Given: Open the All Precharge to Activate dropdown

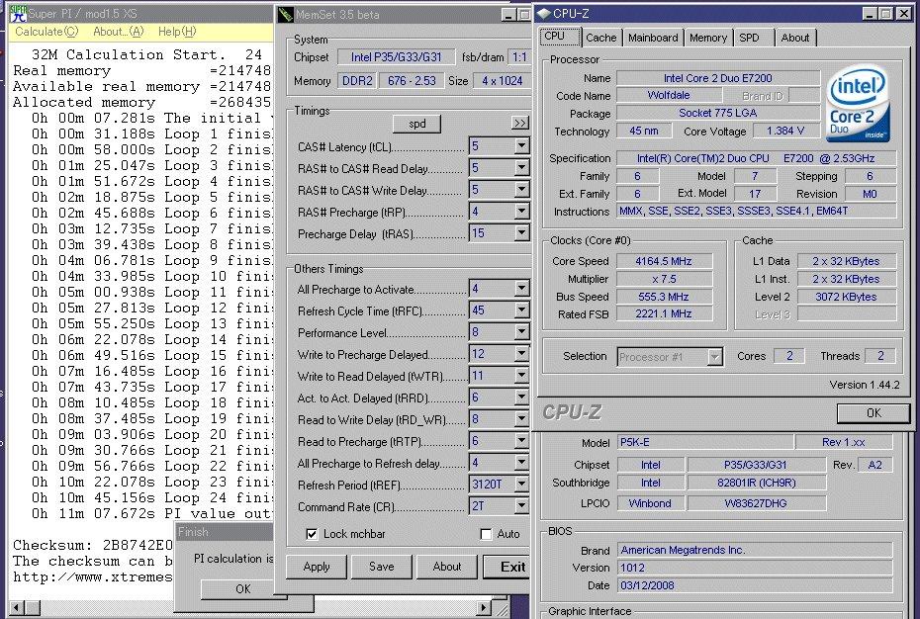Looking at the screenshot, I should pos(521,288).
